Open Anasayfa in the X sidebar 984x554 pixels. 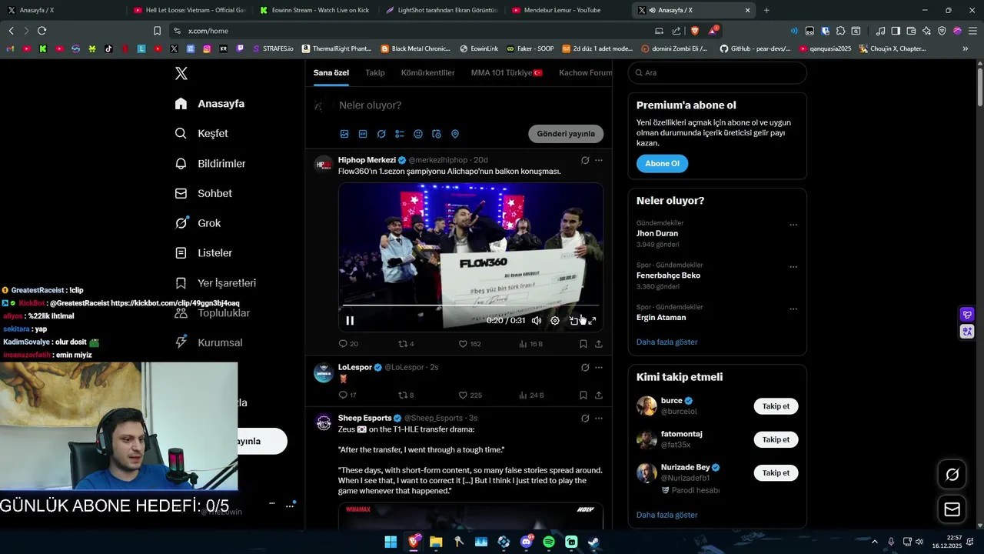(x=210, y=104)
